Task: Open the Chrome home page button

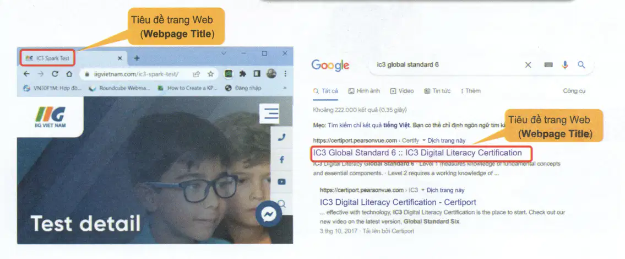Action: pyautogui.click(x=69, y=74)
